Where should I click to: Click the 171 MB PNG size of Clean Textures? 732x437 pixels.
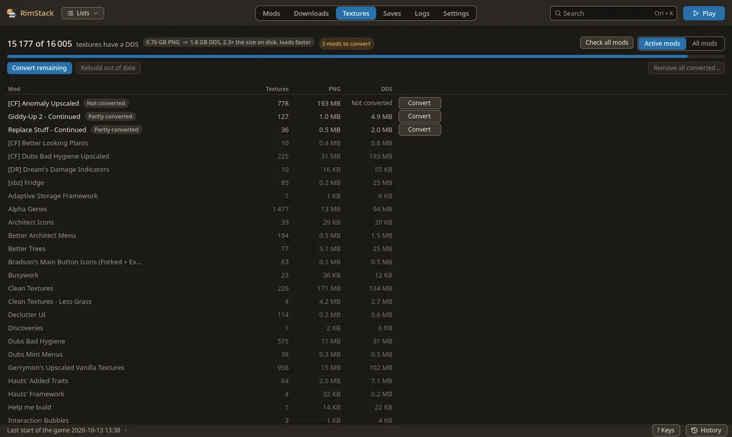click(x=329, y=288)
